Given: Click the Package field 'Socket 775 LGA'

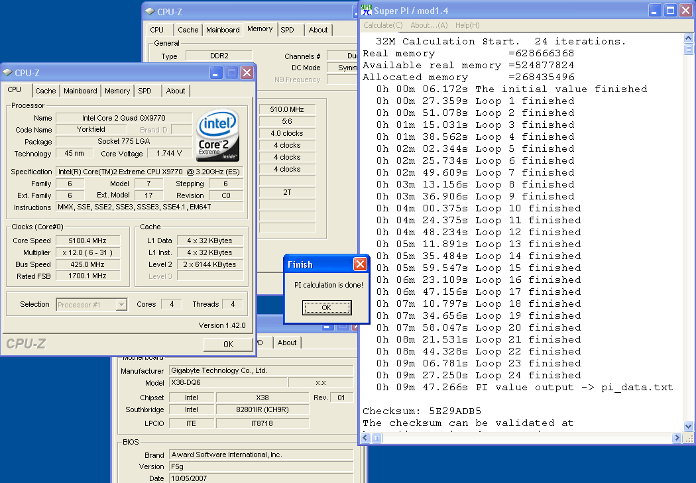Looking at the screenshot, I should [x=124, y=142].
